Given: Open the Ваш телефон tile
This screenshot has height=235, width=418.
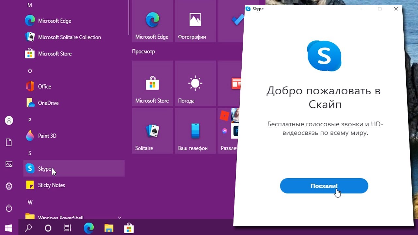Looking at the screenshot, I should 195,131.
